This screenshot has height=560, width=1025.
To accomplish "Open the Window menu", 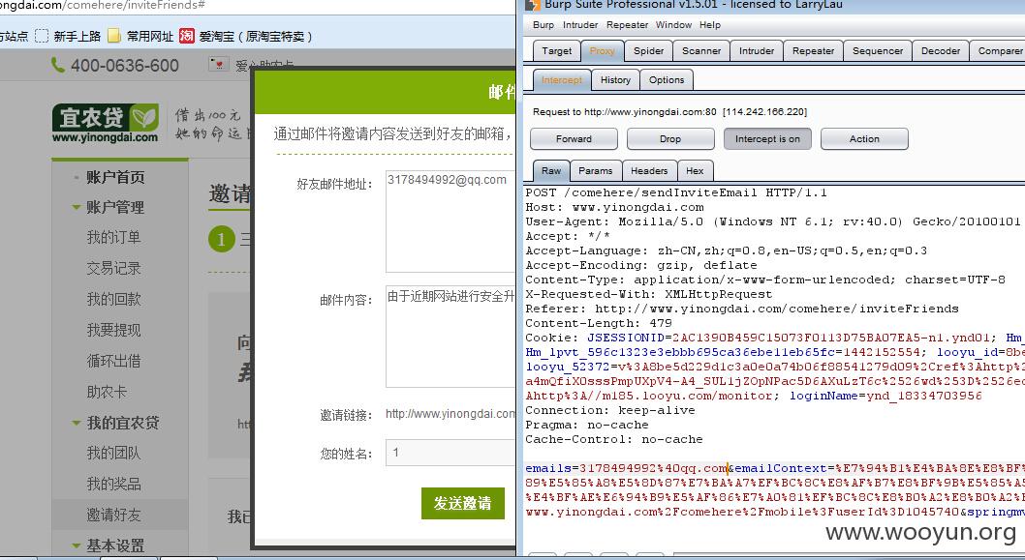I will coord(673,25).
